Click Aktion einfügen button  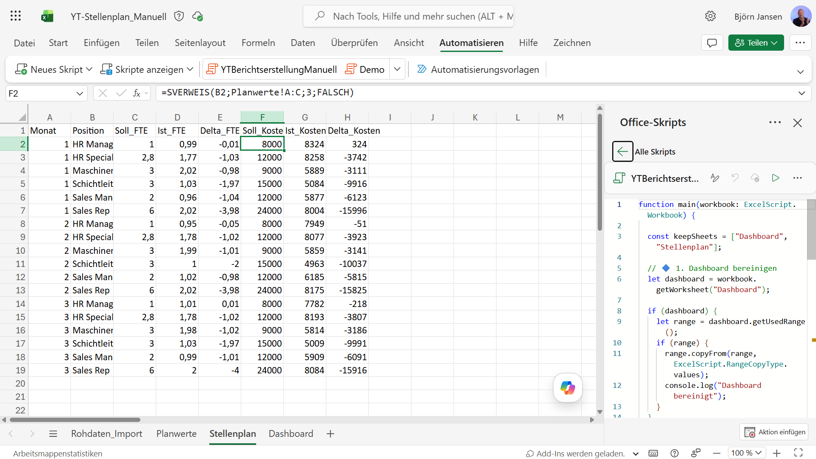coord(774,432)
